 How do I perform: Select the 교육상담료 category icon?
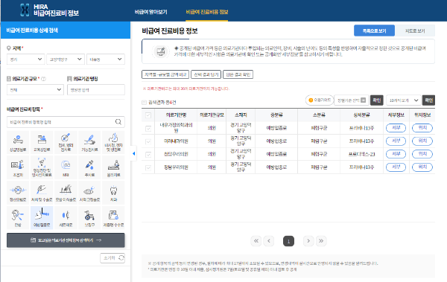(x=42, y=142)
